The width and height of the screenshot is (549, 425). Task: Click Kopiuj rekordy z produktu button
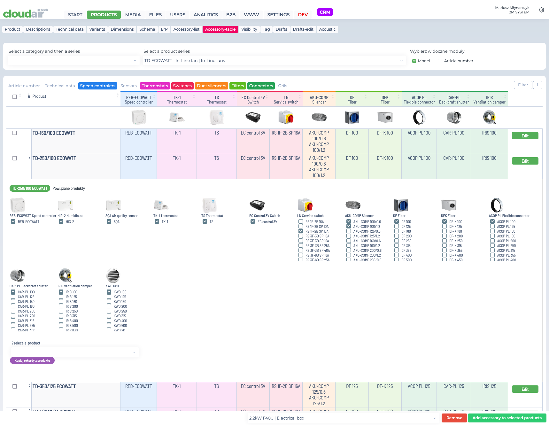tap(32, 360)
